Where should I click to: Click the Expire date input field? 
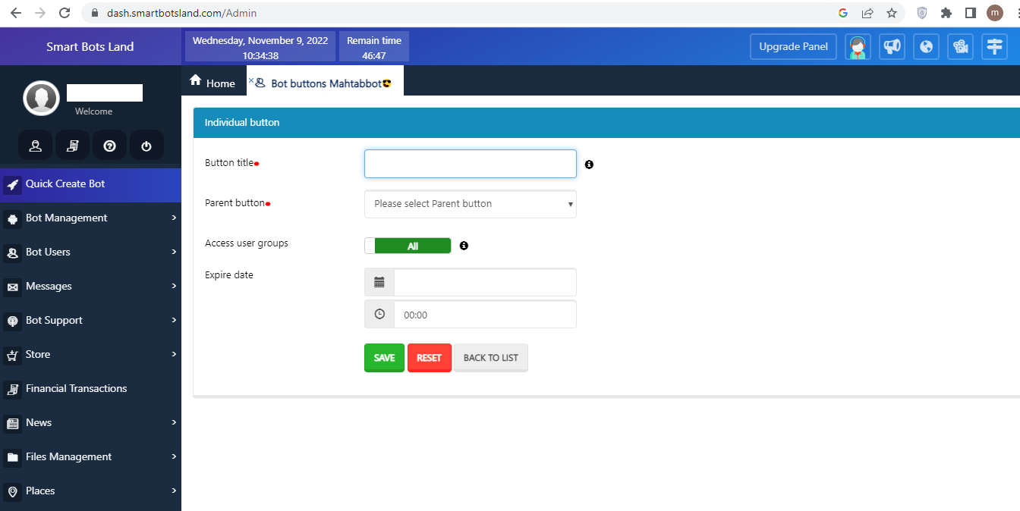click(x=485, y=282)
